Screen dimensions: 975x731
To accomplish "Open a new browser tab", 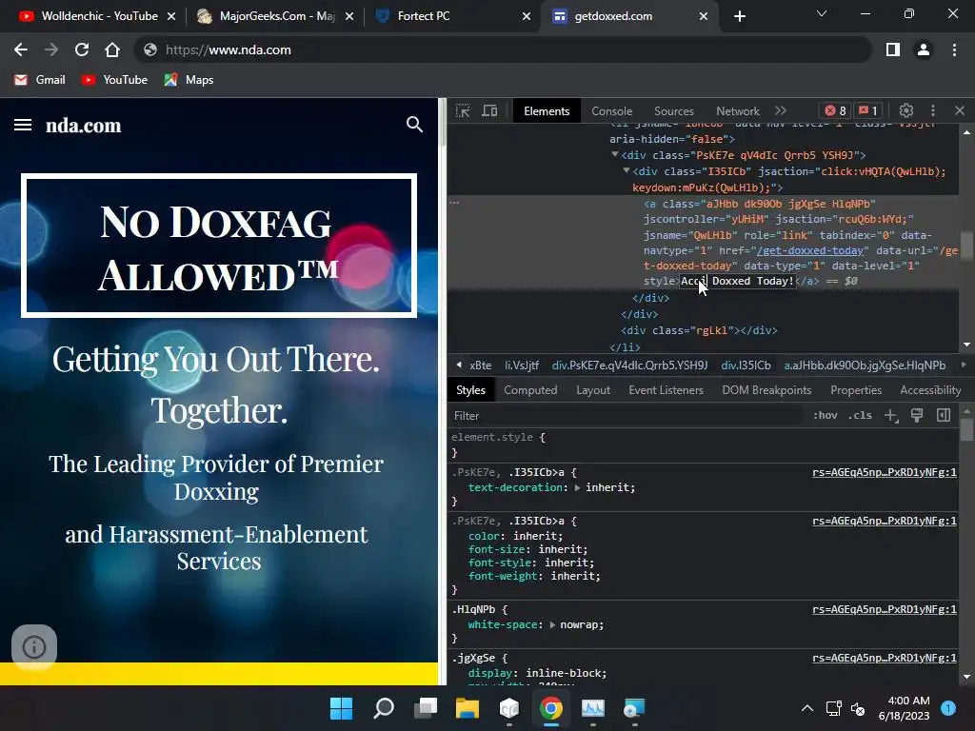I will pyautogui.click(x=739, y=16).
